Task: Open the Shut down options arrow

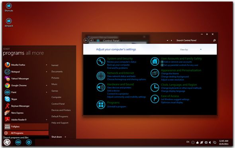Action: click(x=65, y=137)
